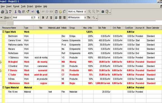162x103 pixels.
Task: Toggle Underline formatting
Action: [51, 17]
